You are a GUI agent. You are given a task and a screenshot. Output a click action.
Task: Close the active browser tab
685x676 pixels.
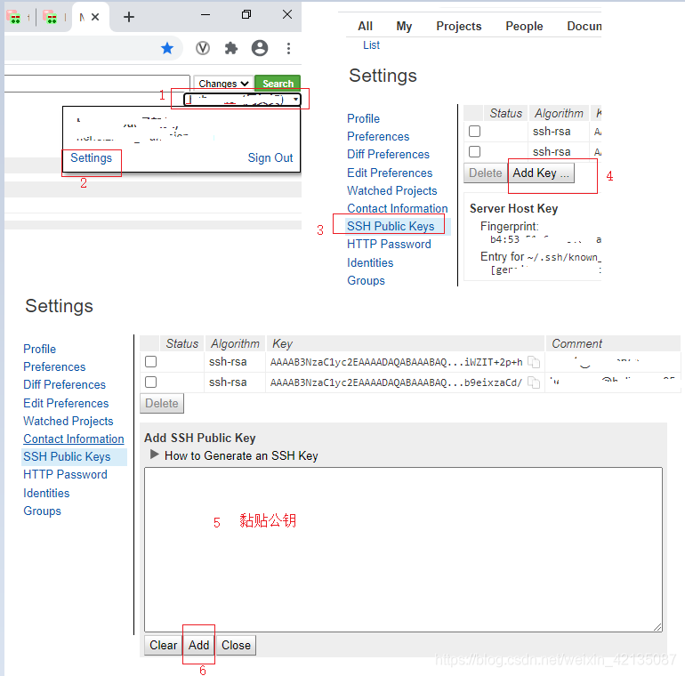coord(95,17)
